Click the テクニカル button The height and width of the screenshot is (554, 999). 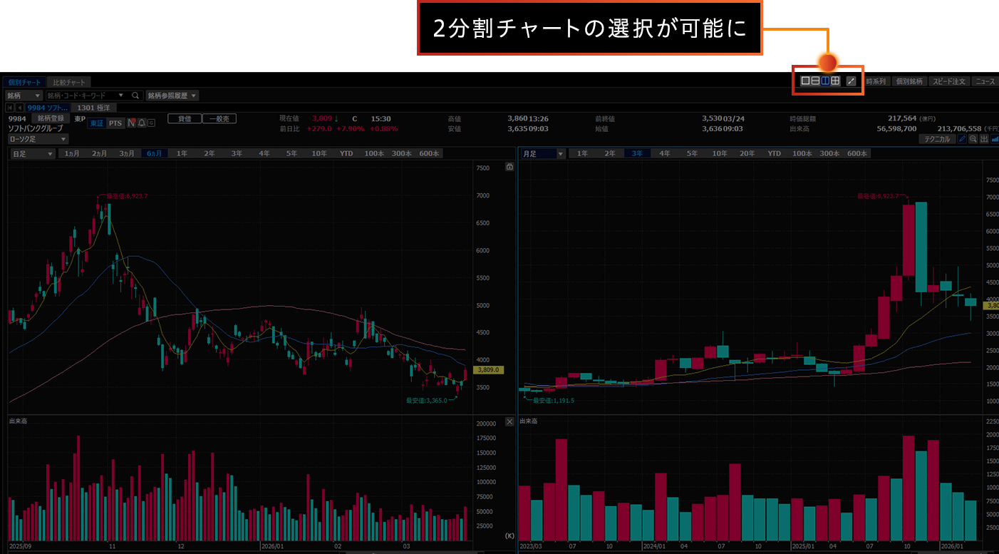(936, 139)
